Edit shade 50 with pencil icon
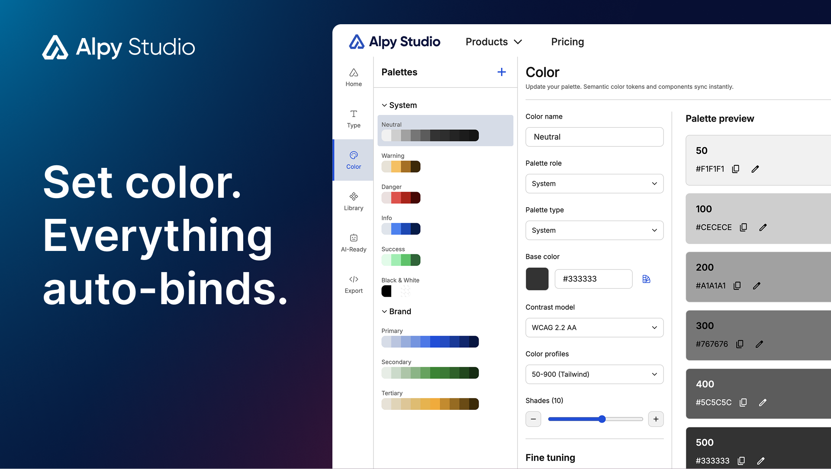The image size is (831, 469). 755,169
